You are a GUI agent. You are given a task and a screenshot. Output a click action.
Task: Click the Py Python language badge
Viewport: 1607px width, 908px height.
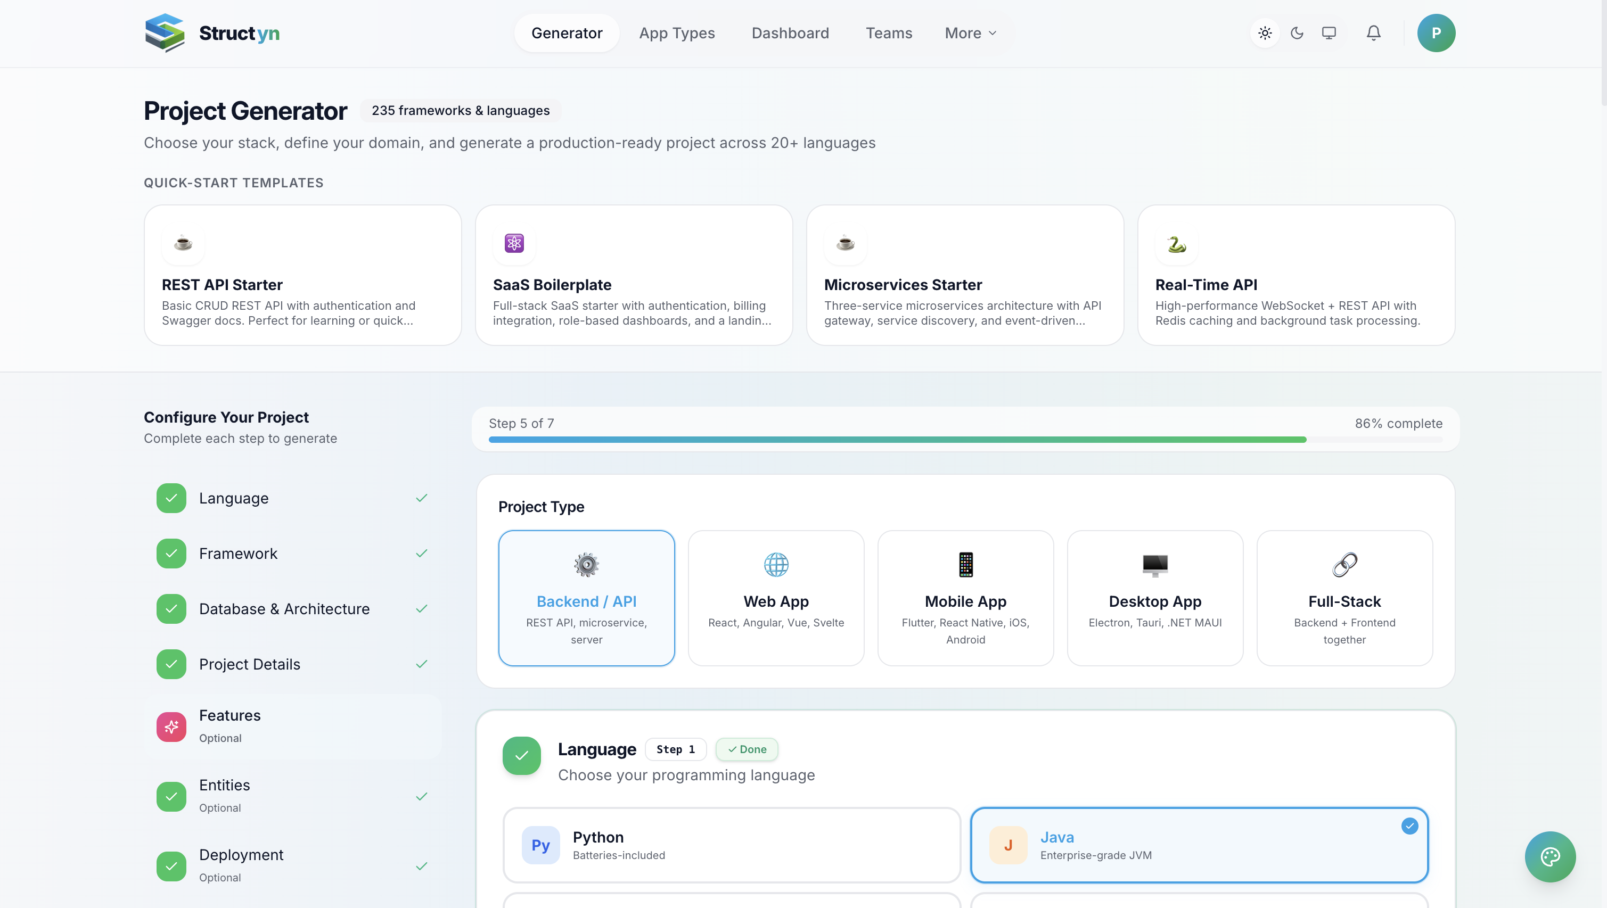[541, 845]
